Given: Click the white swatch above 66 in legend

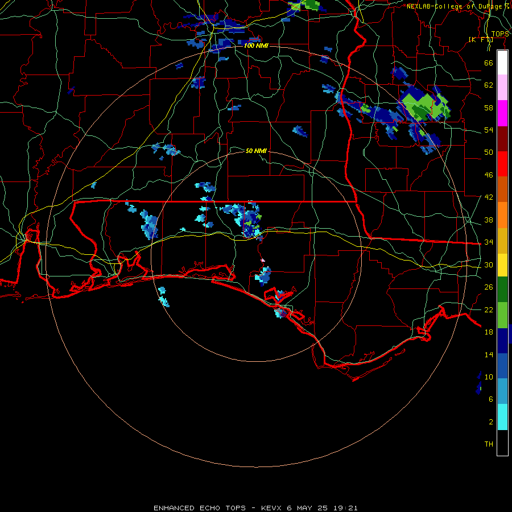Looking at the screenshot, I should (502, 63).
